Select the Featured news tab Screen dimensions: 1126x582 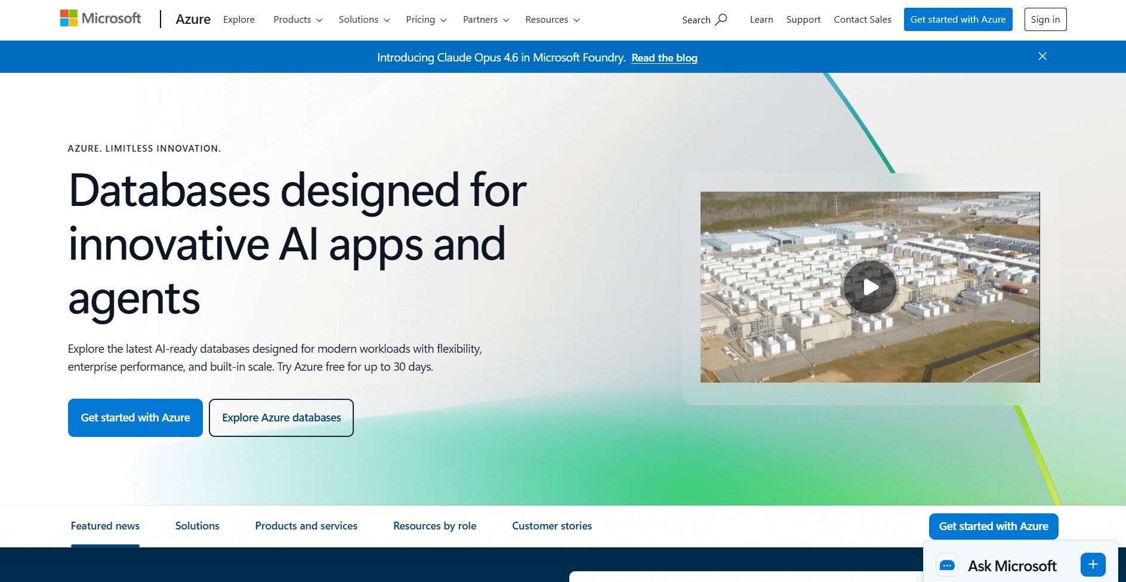pyautogui.click(x=105, y=526)
